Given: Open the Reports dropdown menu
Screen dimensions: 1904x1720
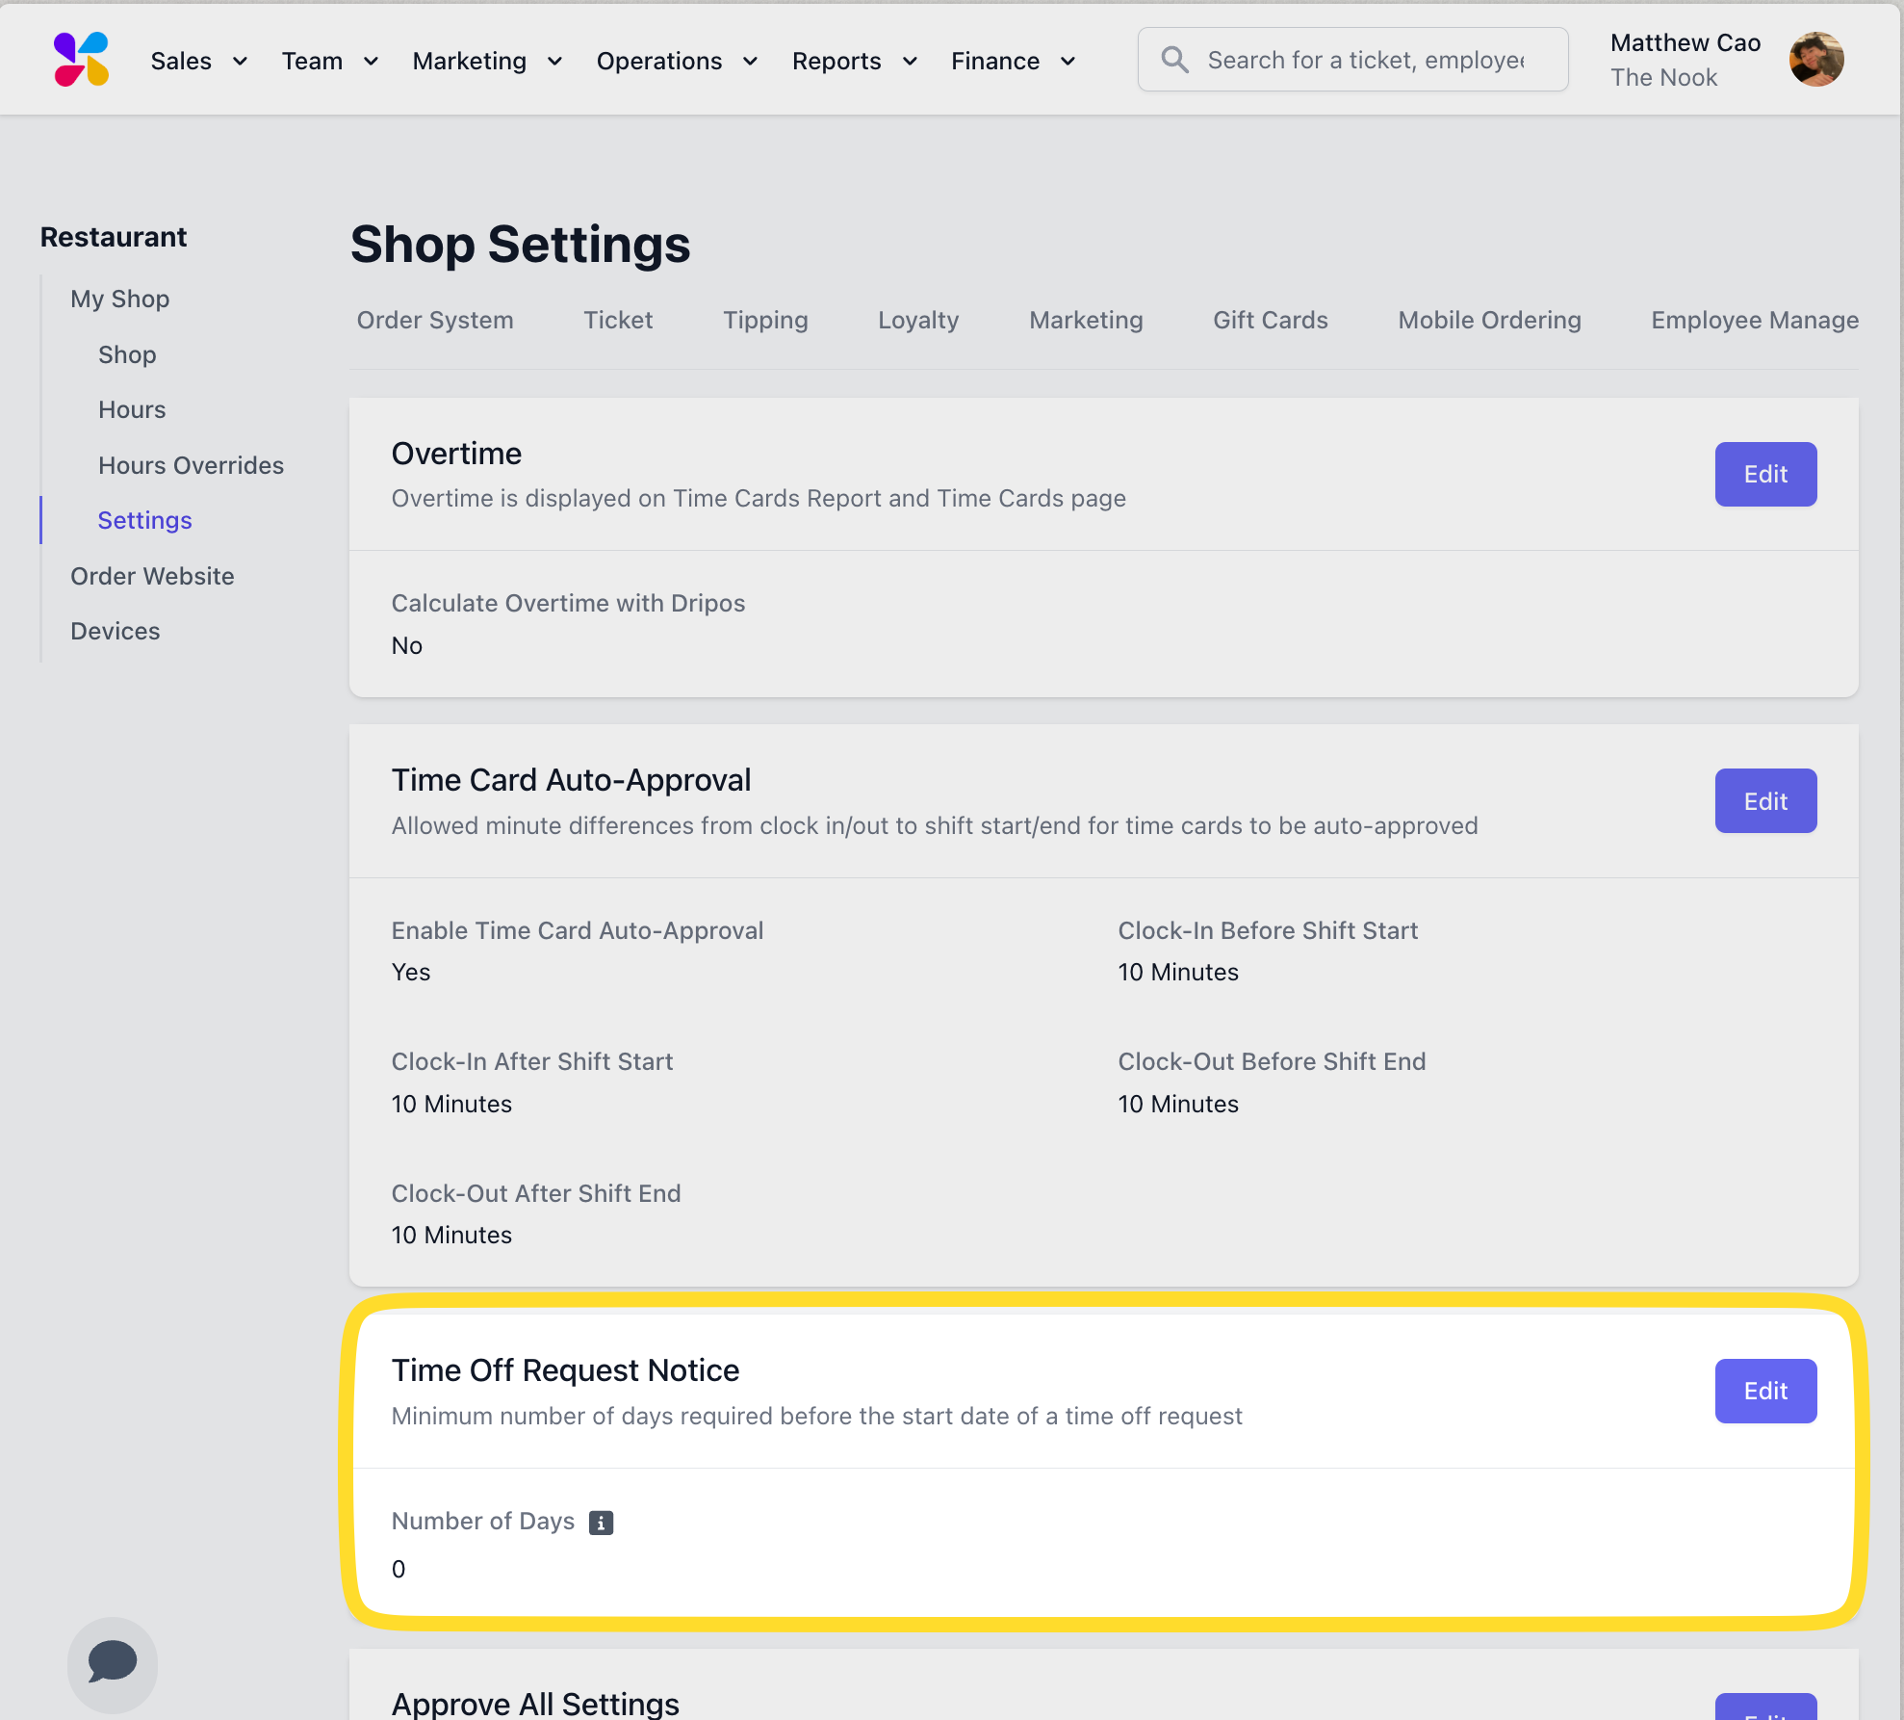Looking at the screenshot, I should (x=854, y=61).
